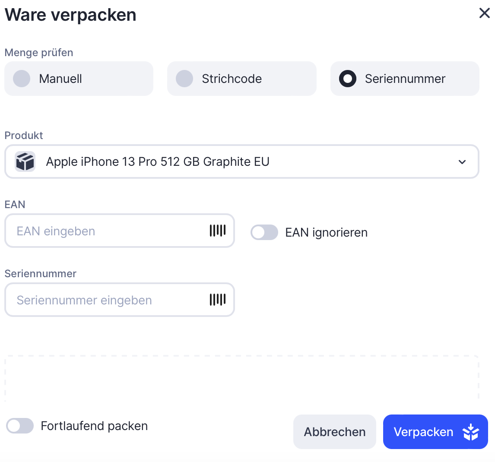The height and width of the screenshot is (462, 495).
Task: Open the Apple iPhone 13 Pro product selector
Action: (x=242, y=162)
